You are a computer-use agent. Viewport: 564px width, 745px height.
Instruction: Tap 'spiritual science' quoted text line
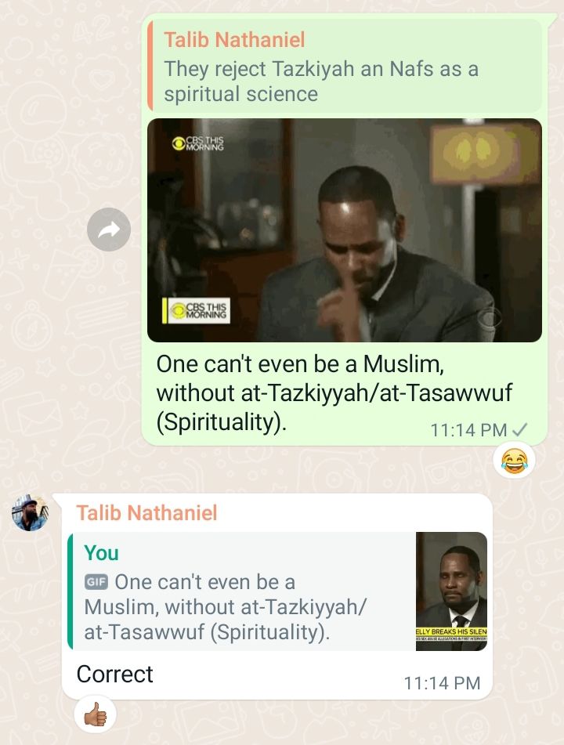[241, 94]
